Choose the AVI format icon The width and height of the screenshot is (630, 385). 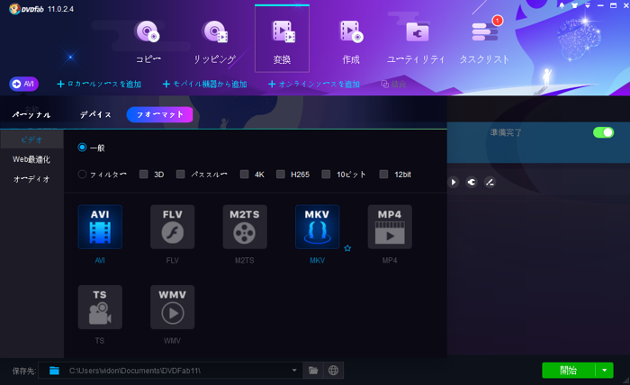100,227
